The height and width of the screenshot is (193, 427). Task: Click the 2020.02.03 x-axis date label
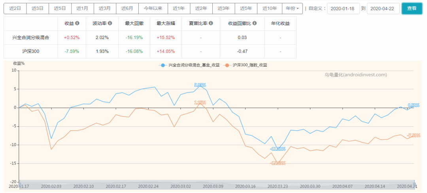coord(52,186)
